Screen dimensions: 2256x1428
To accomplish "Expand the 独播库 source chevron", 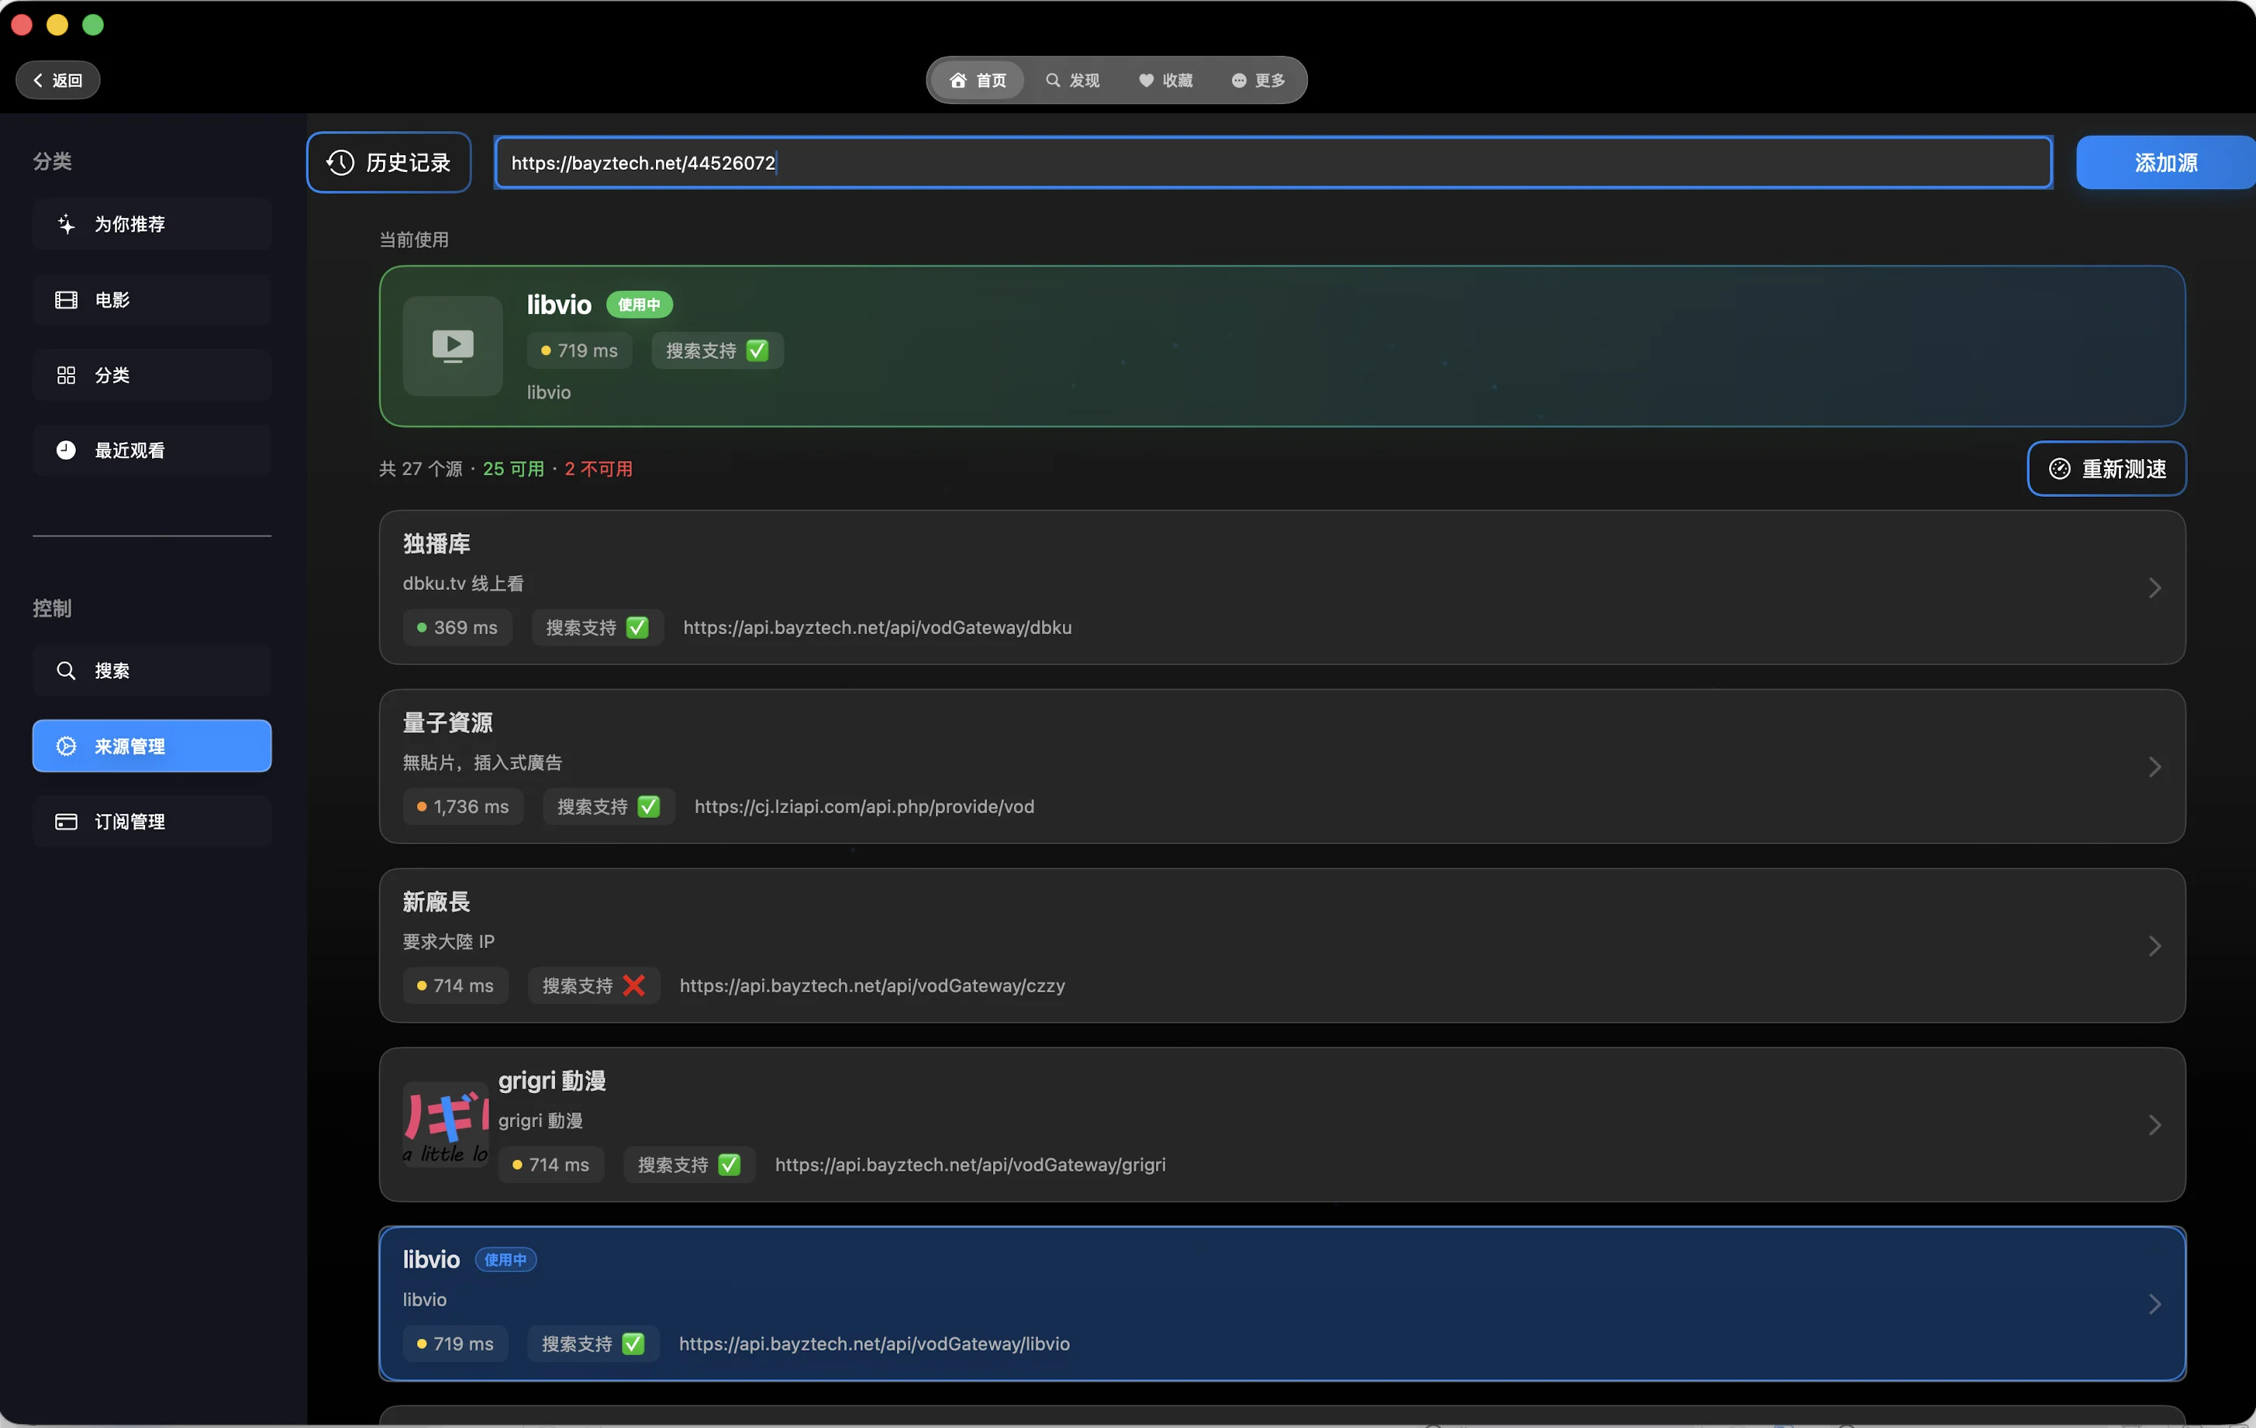I will point(2154,588).
